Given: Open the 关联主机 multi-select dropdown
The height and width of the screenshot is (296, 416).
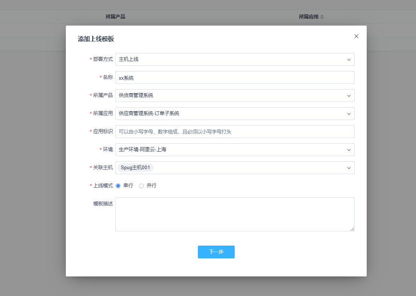Looking at the screenshot, I should [x=235, y=168].
